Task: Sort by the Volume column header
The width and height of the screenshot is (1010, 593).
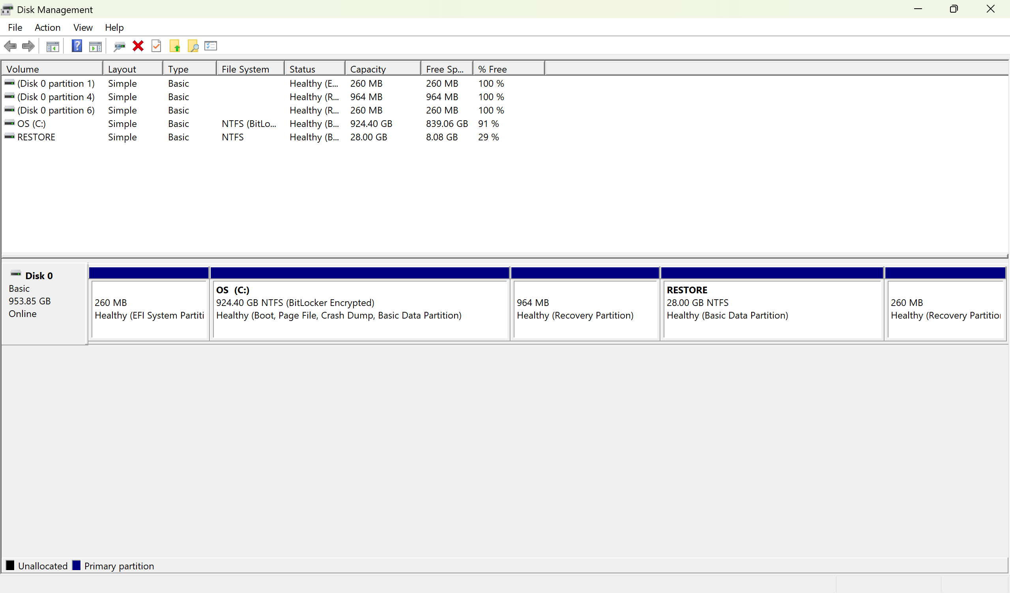Action: tap(52, 69)
